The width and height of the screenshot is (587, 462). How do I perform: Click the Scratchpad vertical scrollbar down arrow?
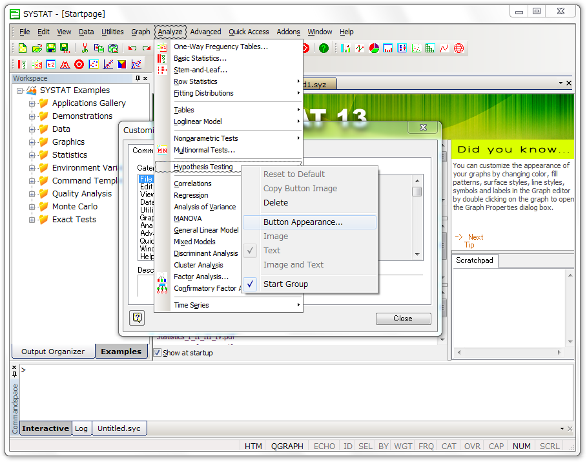tap(570, 341)
